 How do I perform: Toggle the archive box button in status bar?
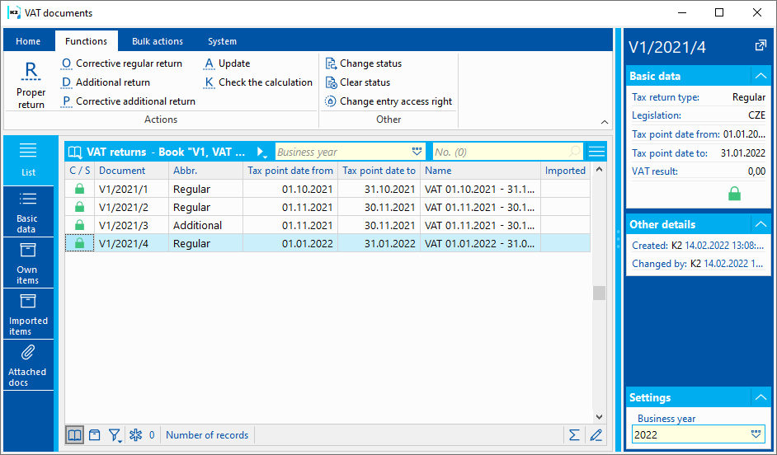[95, 435]
